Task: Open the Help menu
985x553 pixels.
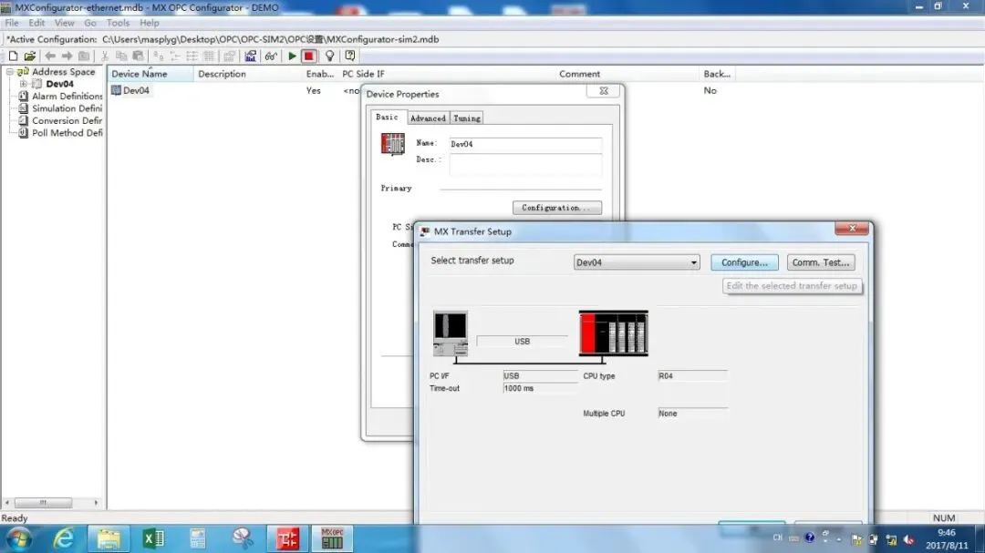Action: [x=149, y=23]
